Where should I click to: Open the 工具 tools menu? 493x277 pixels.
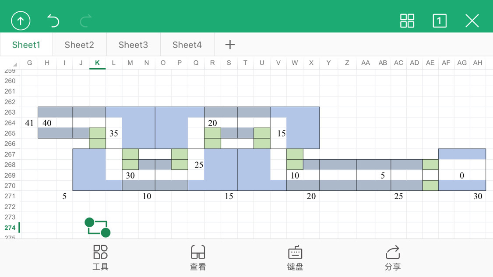(100, 258)
